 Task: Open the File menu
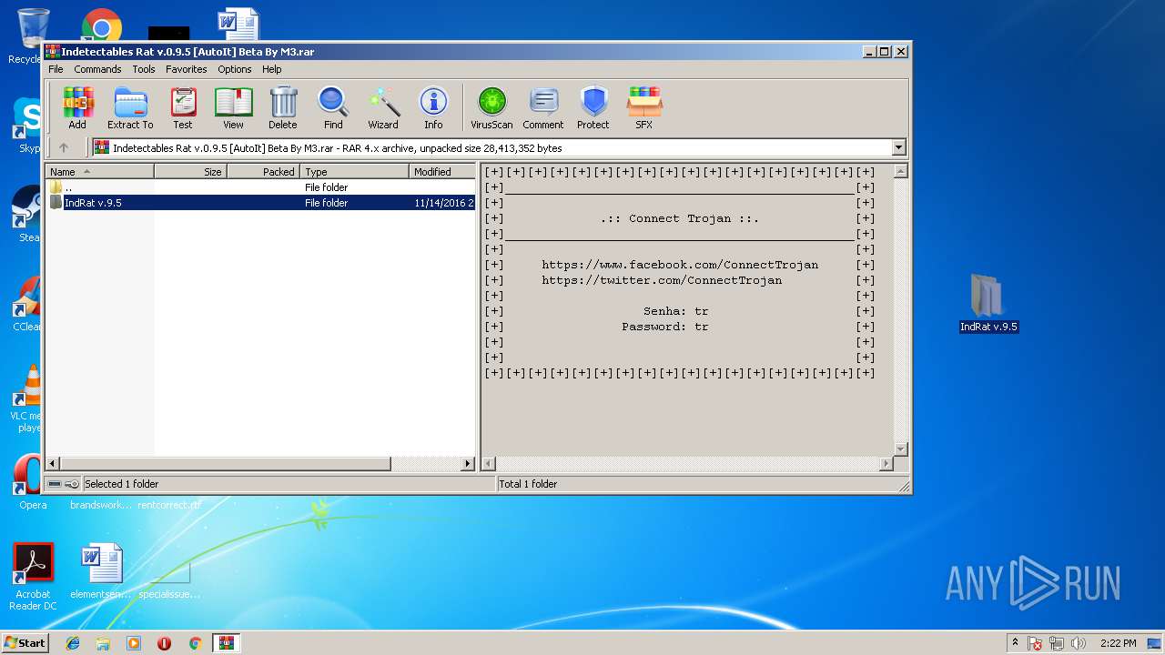(56, 69)
